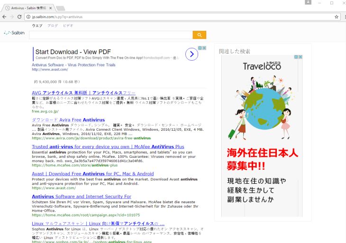Click the arrow circle on PDF ad
Image resolution: width=346 pixels, height=243 pixels.
191,54
